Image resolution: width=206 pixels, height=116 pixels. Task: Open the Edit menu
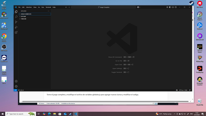(x=23, y=7)
